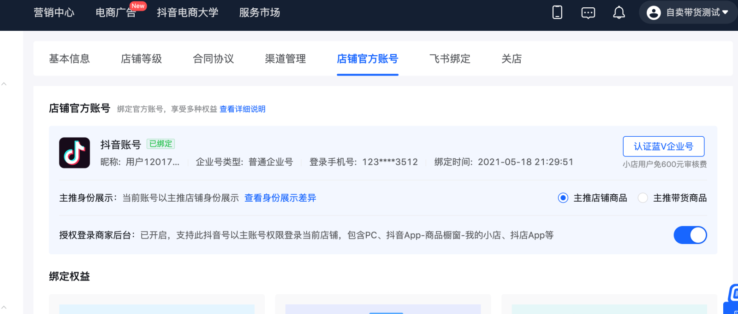This screenshot has height=314, width=738.
Task: Click the 小店用户免600元审核费 note
Action: 665,164
